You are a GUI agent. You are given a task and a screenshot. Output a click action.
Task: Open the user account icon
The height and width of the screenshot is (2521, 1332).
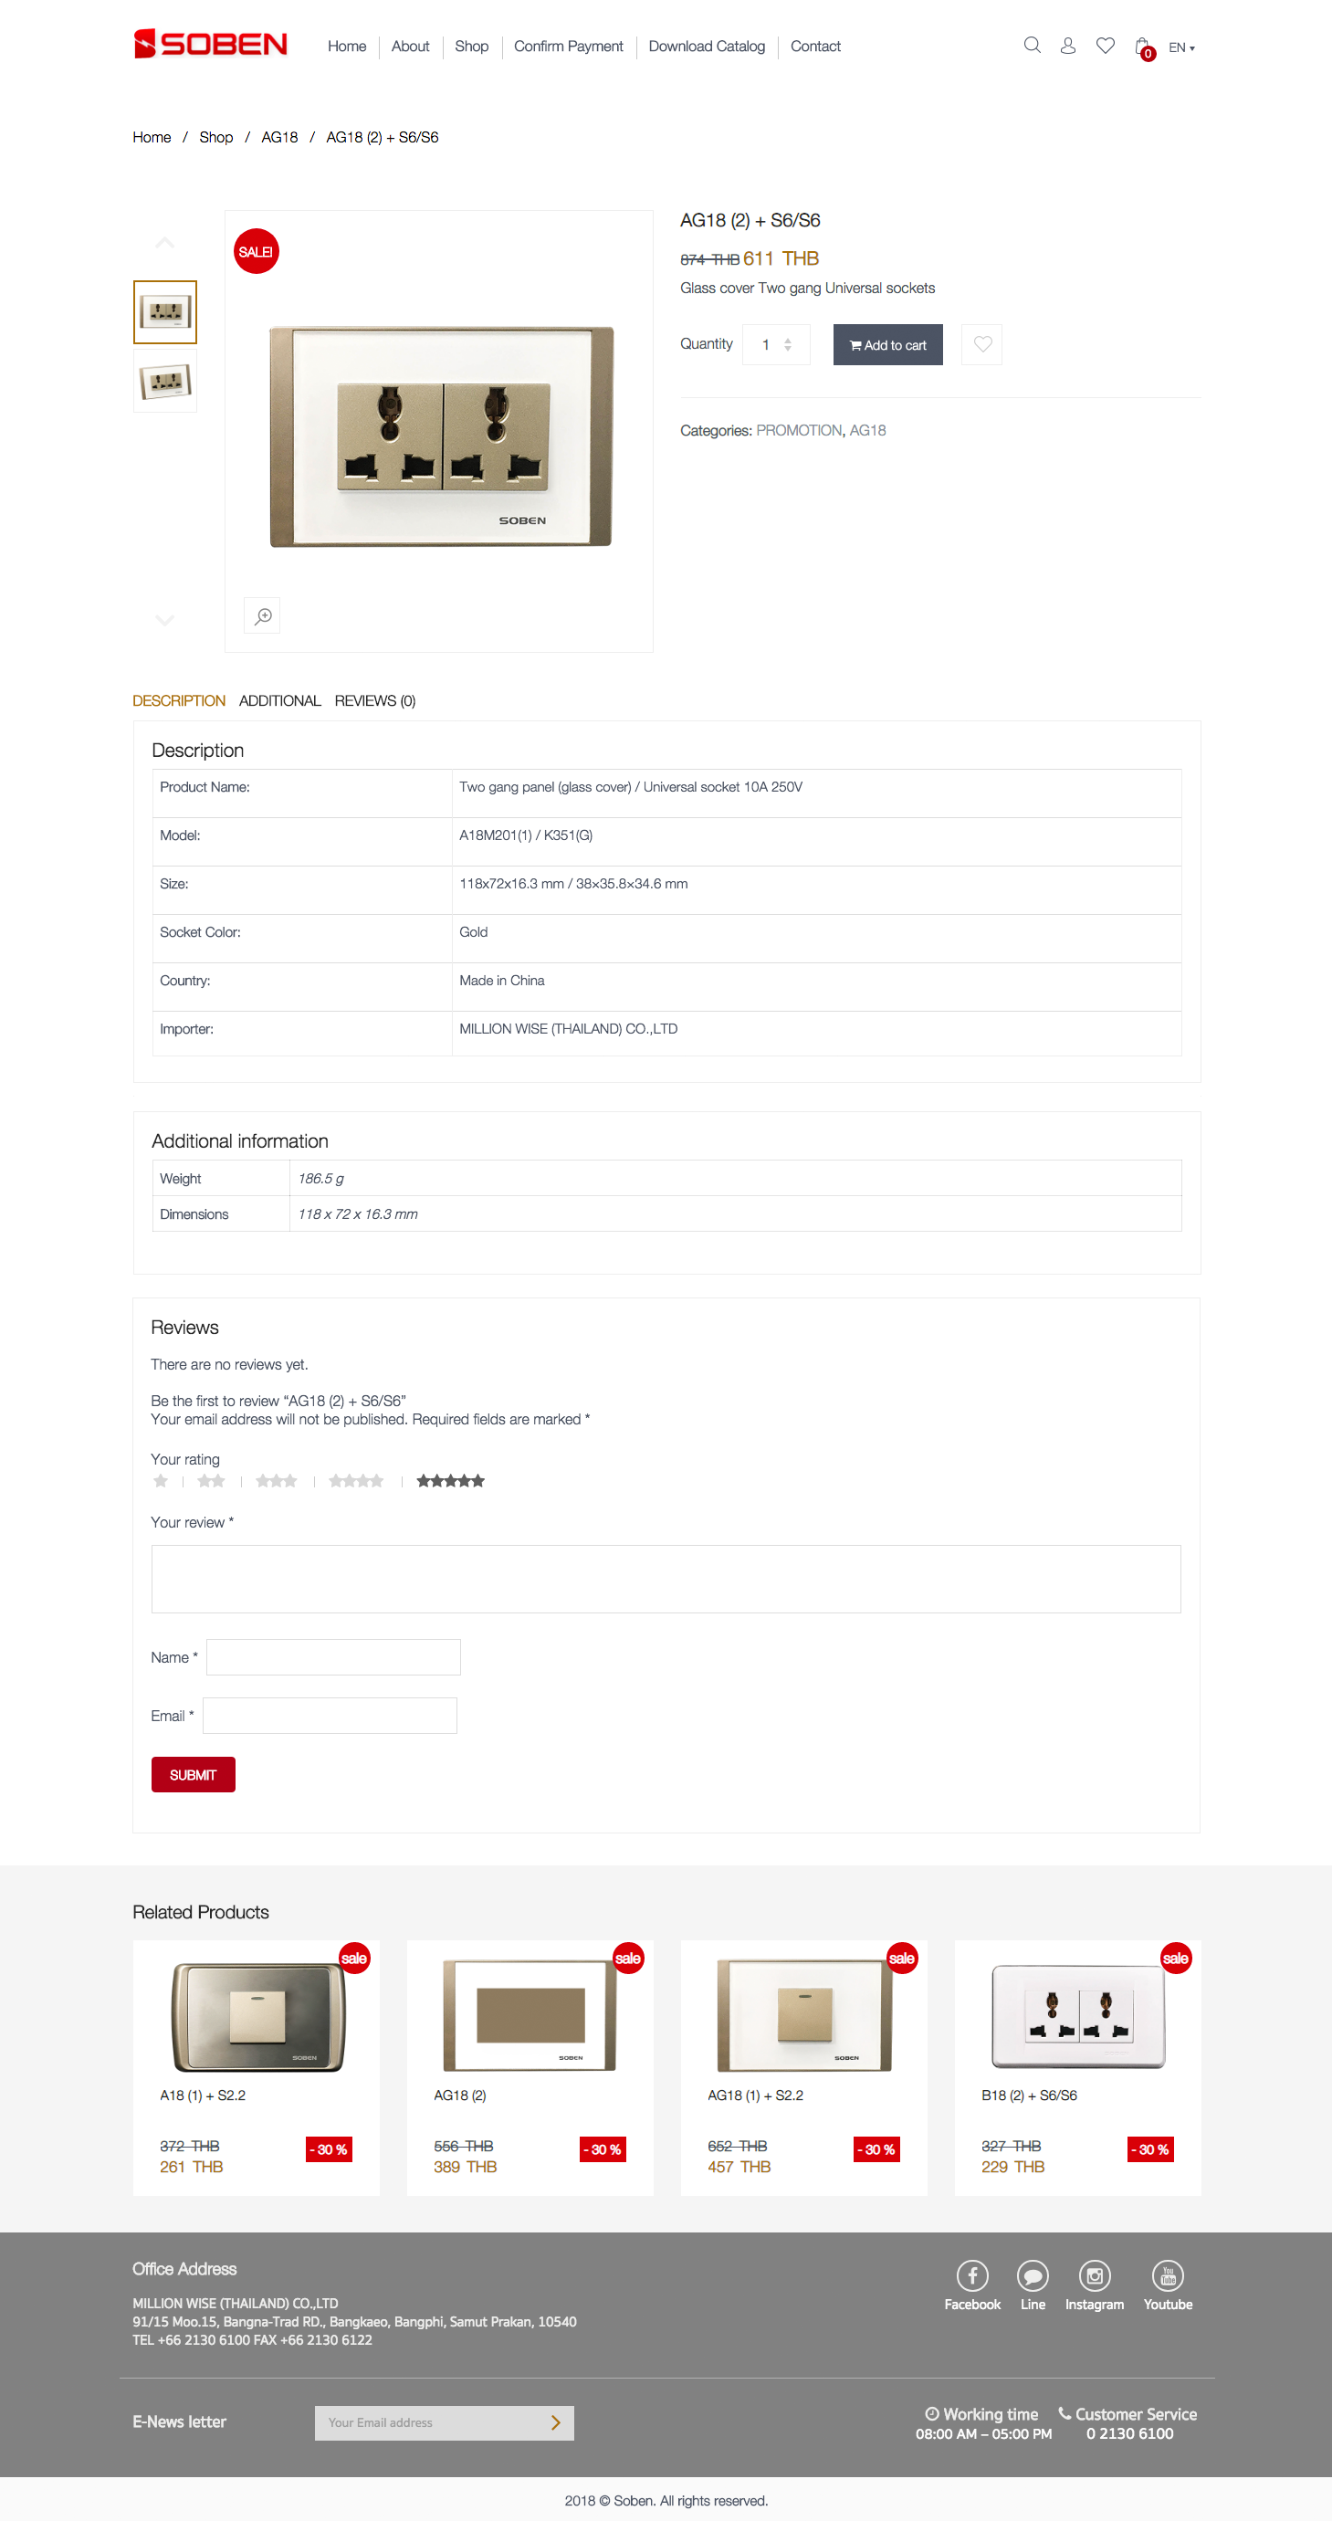tap(1068, 45)
